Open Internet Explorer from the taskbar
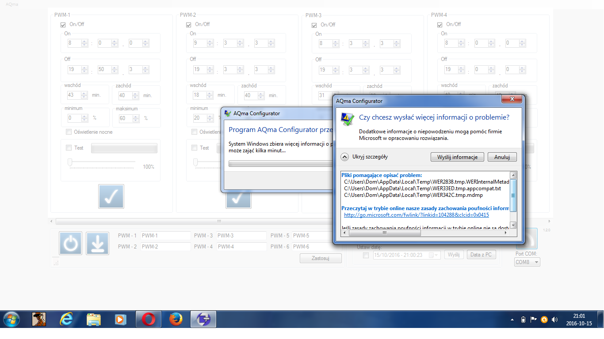This screenshot has width=604, height=339. coord(66,319)
